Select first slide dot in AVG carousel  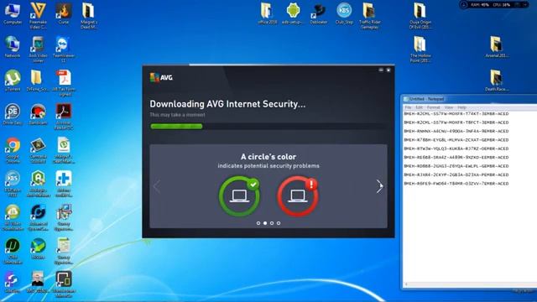click(x=258, y=223)
